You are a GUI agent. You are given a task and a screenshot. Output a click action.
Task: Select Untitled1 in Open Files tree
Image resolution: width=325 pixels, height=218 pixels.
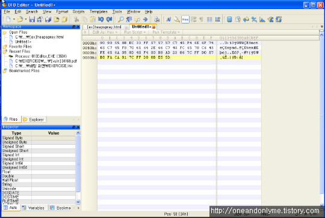(23, 42)
